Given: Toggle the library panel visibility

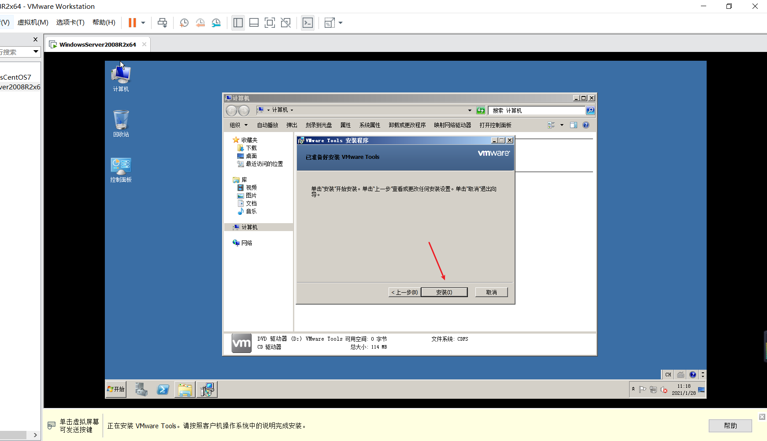Looking at the screenshot, I should pos(238,22).
